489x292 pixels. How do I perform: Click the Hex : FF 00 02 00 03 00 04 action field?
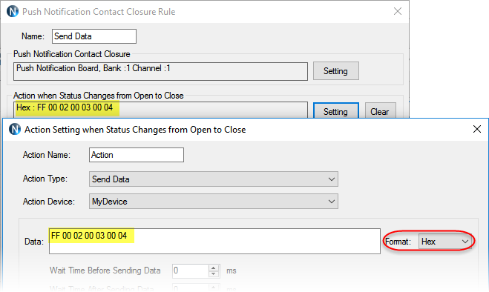tap(160, 110)
